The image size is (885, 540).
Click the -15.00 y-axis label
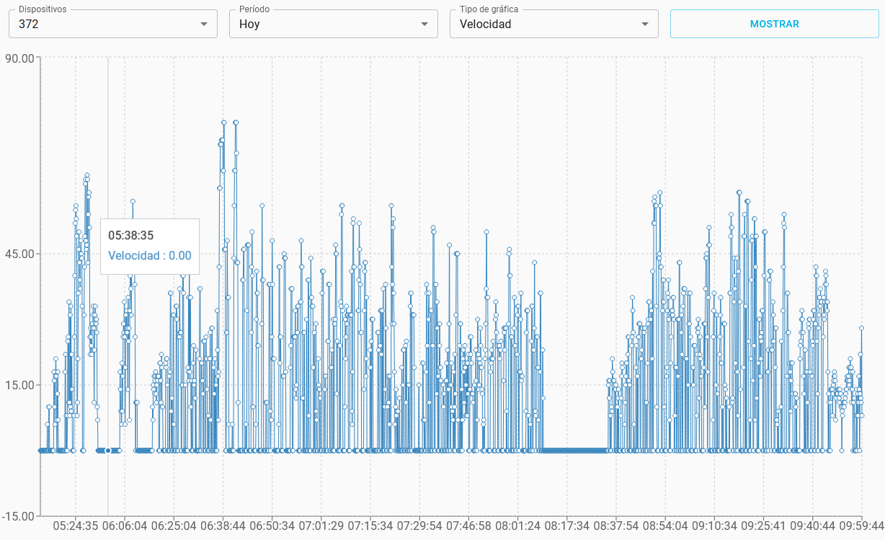click(x=18, y=516)
